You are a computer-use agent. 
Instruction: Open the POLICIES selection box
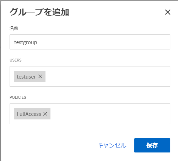point(90,114)
